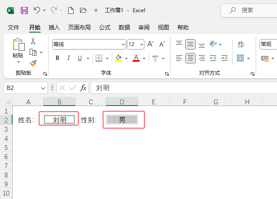This screenshot has width=277, height=199.
Task: Set text orientation icon
Action: pos(213,44)
